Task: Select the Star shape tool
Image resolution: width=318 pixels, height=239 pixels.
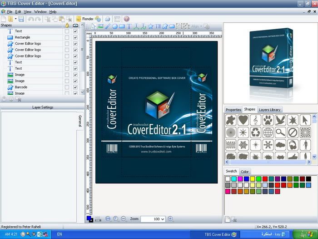Action: [150, 26]
